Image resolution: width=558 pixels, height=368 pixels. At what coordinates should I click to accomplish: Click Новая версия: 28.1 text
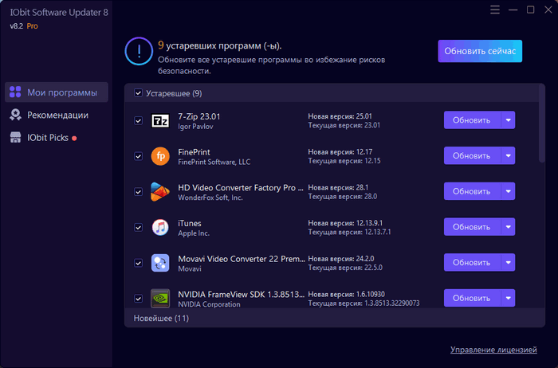click(338, 187)
